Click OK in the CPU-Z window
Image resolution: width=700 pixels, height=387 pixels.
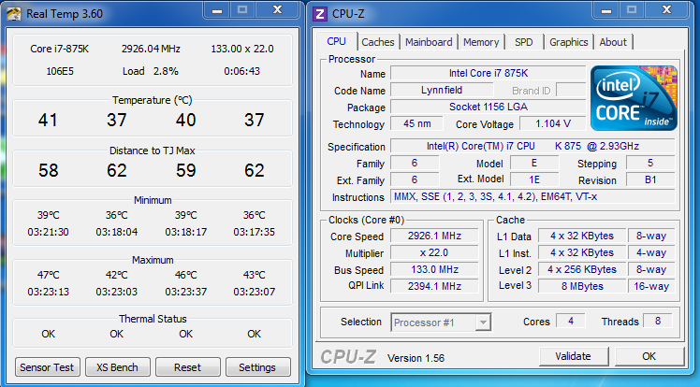[x=649, y=356]
